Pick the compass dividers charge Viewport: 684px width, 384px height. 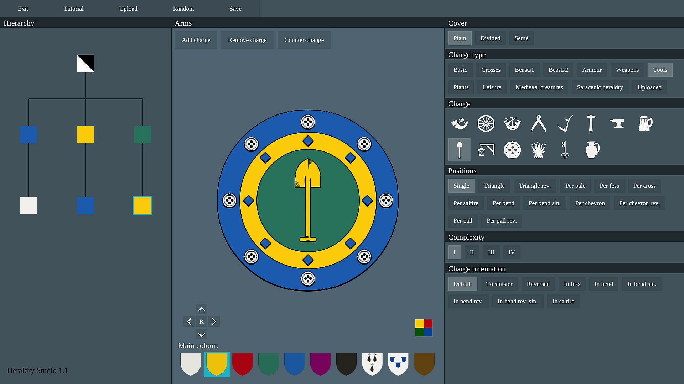tap(538, 123)
